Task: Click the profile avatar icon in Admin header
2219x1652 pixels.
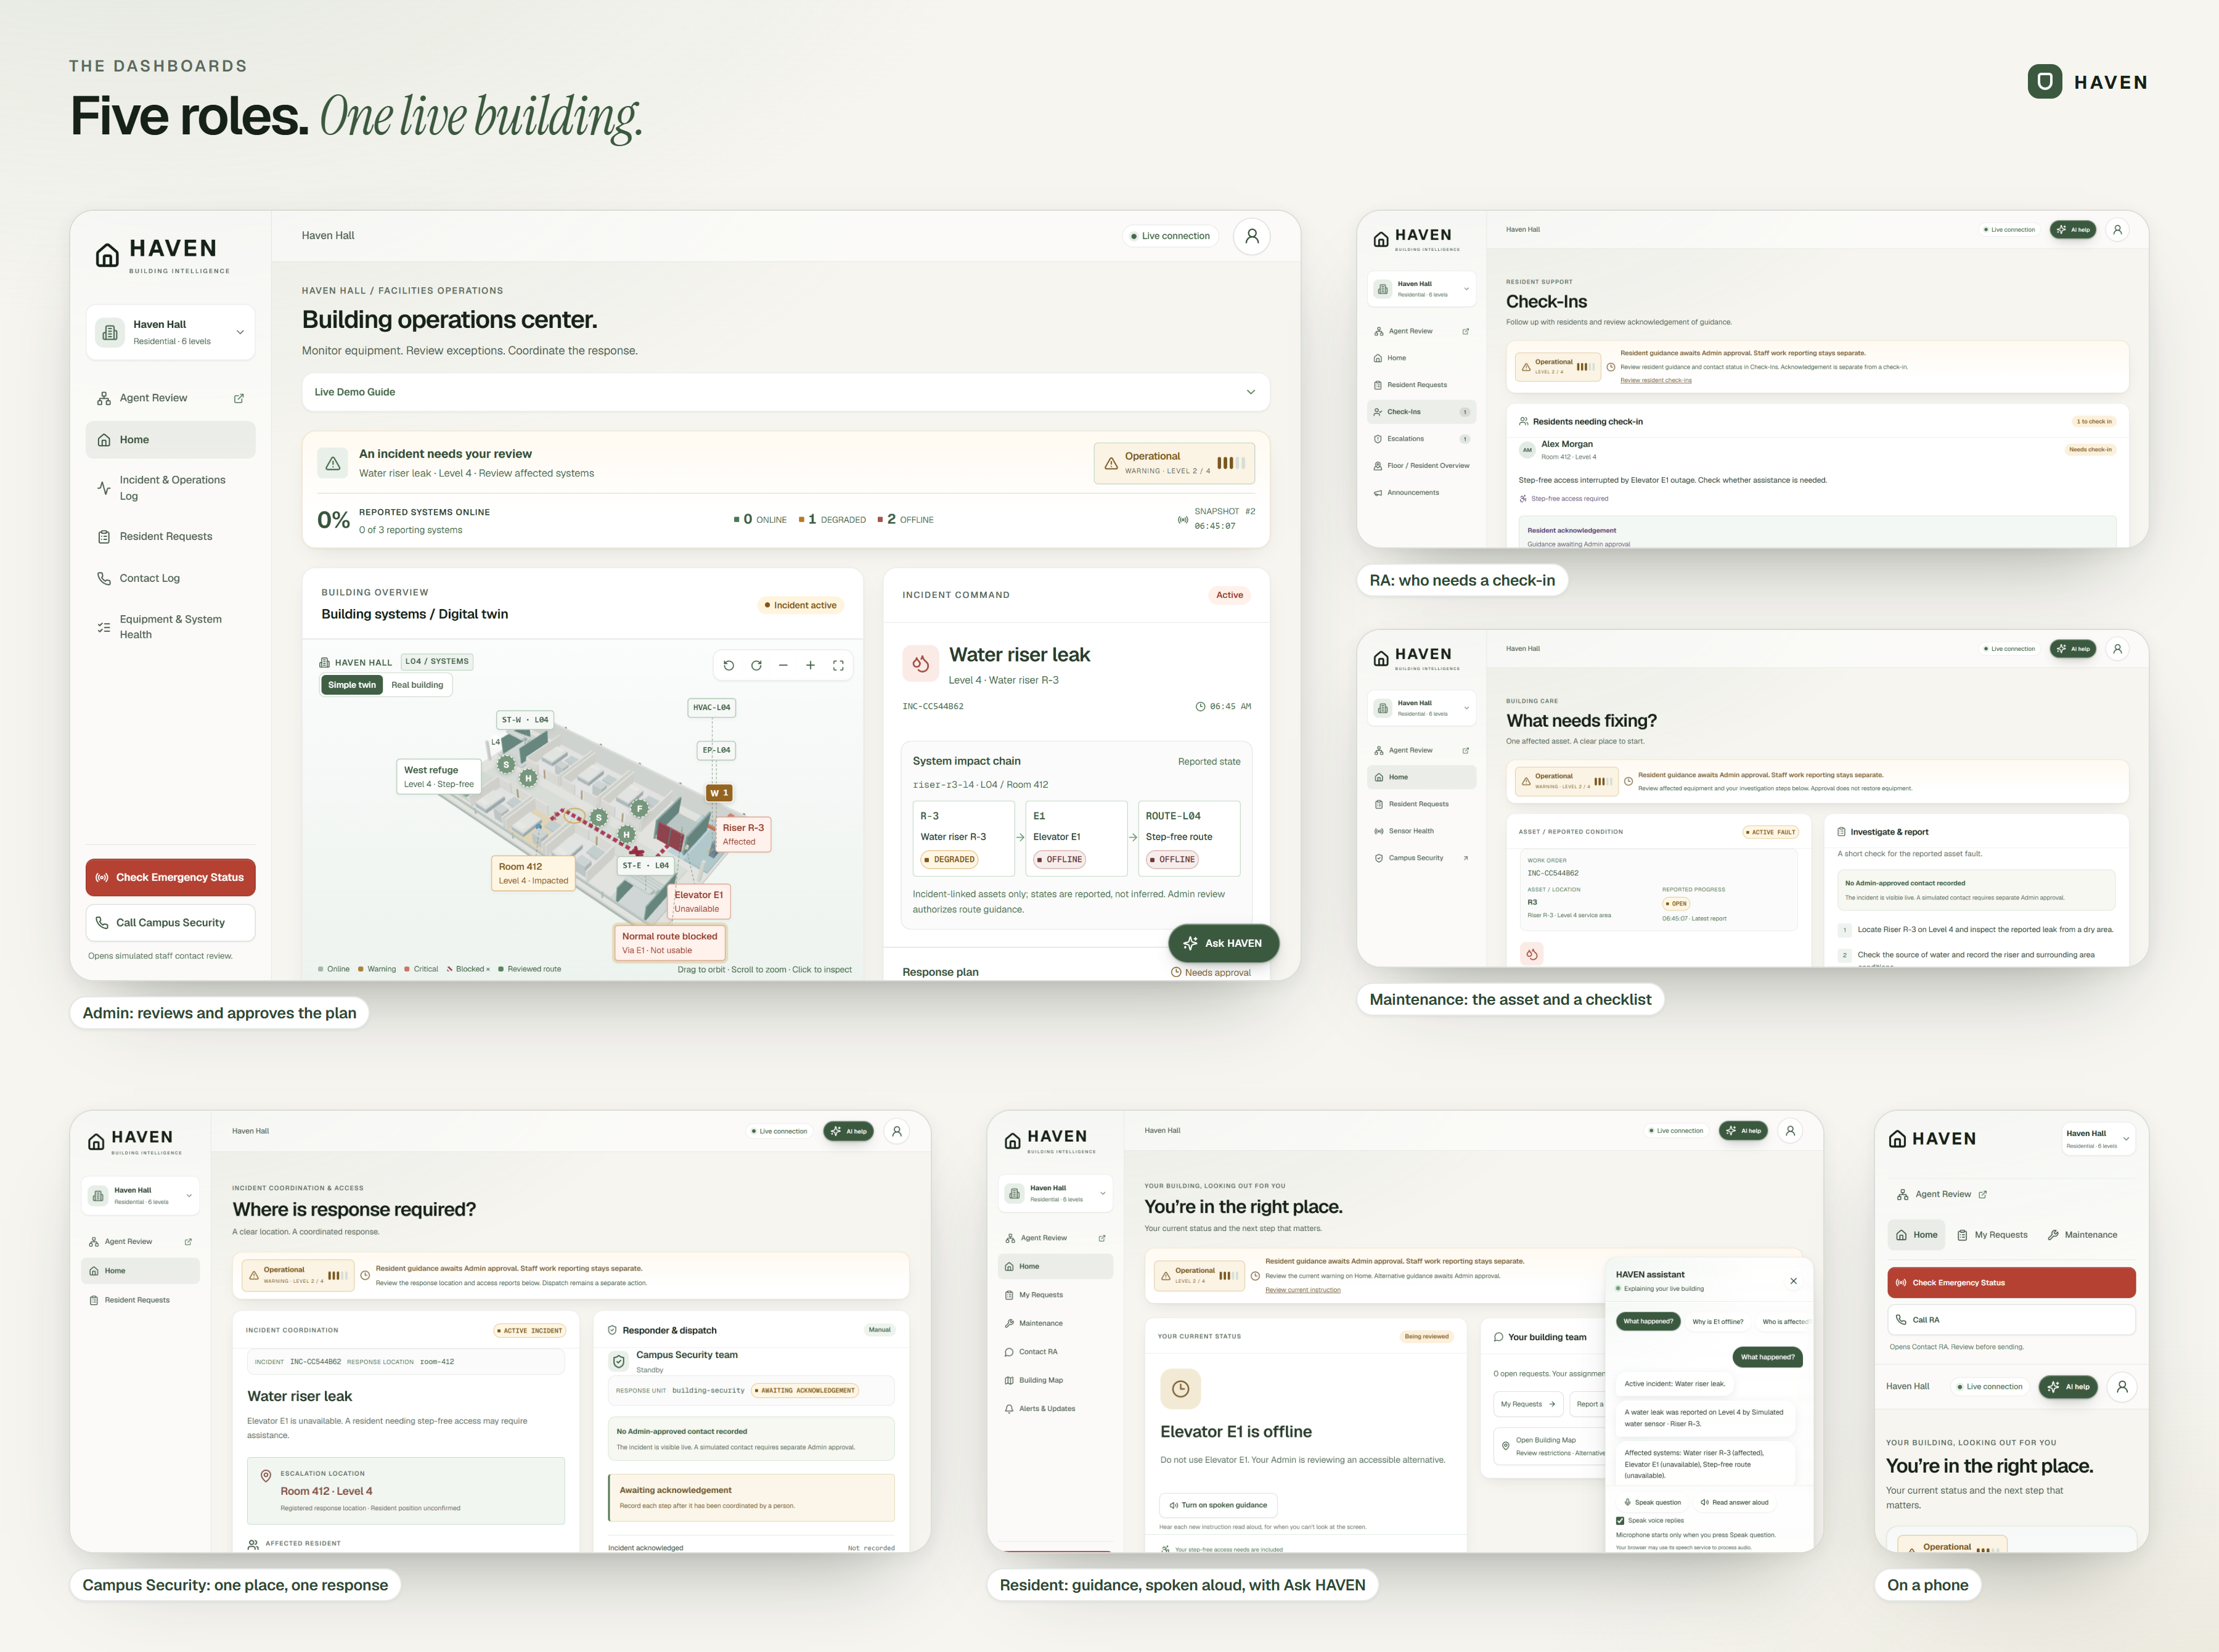Action: pos(1251,236)
